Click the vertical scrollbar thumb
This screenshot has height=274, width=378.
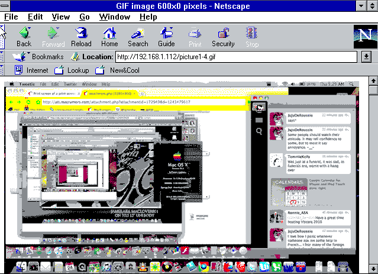tap(373, 90)
